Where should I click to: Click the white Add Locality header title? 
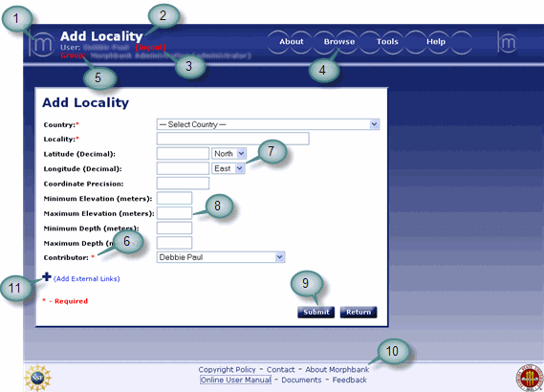click(x=101, y=36)
